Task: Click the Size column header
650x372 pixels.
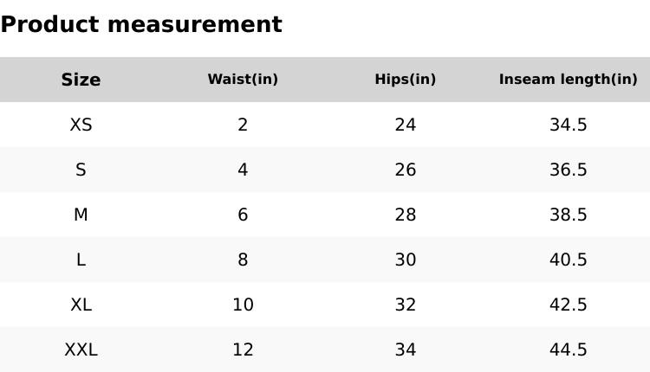Action: point(81,80)
